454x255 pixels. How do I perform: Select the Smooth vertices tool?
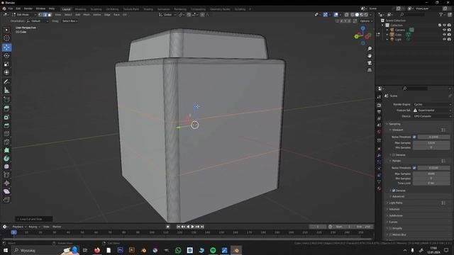click(6, 166)
